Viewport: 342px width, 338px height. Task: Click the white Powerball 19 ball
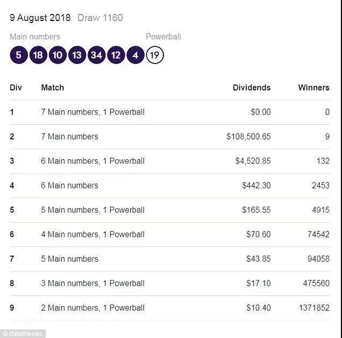(x=155, y=55)
